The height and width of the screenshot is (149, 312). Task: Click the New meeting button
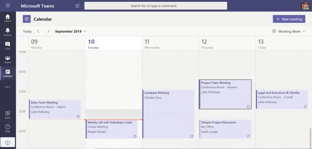[x=289, y=19]
